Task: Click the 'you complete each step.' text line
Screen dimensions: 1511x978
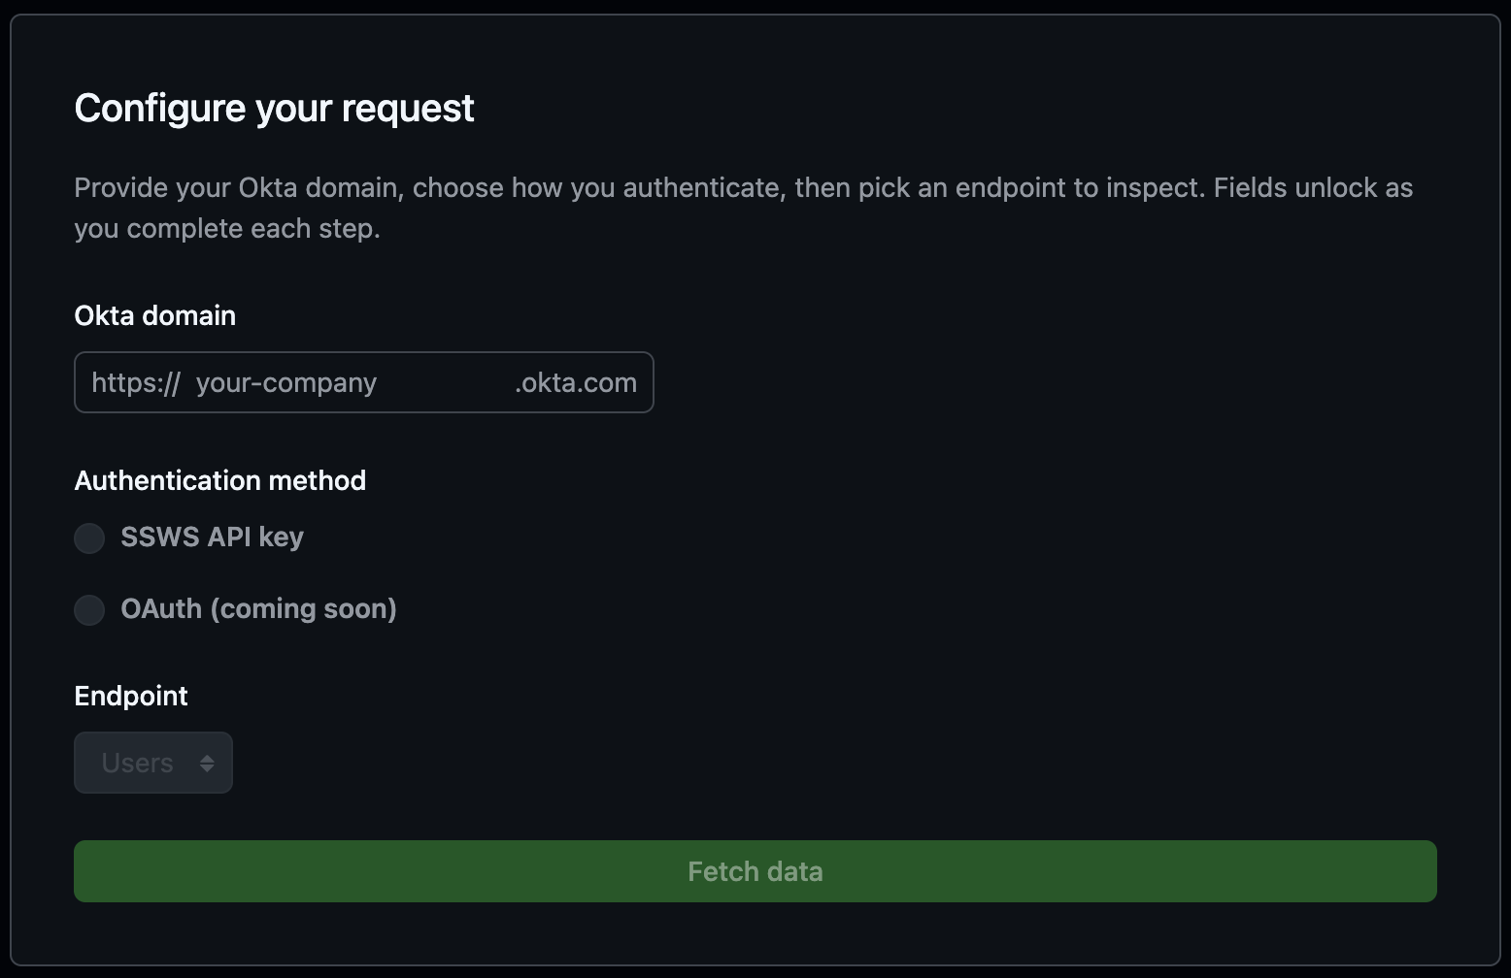Action: click(227, 229)
